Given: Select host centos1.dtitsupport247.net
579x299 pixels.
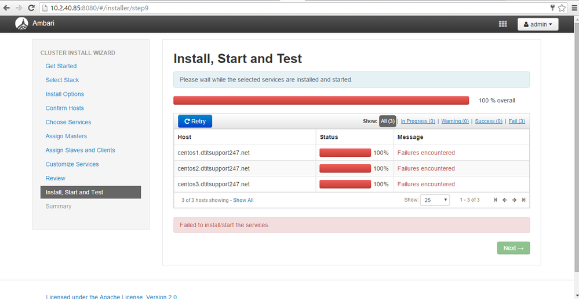Looking at the screenshot, I should click(213, 153).
